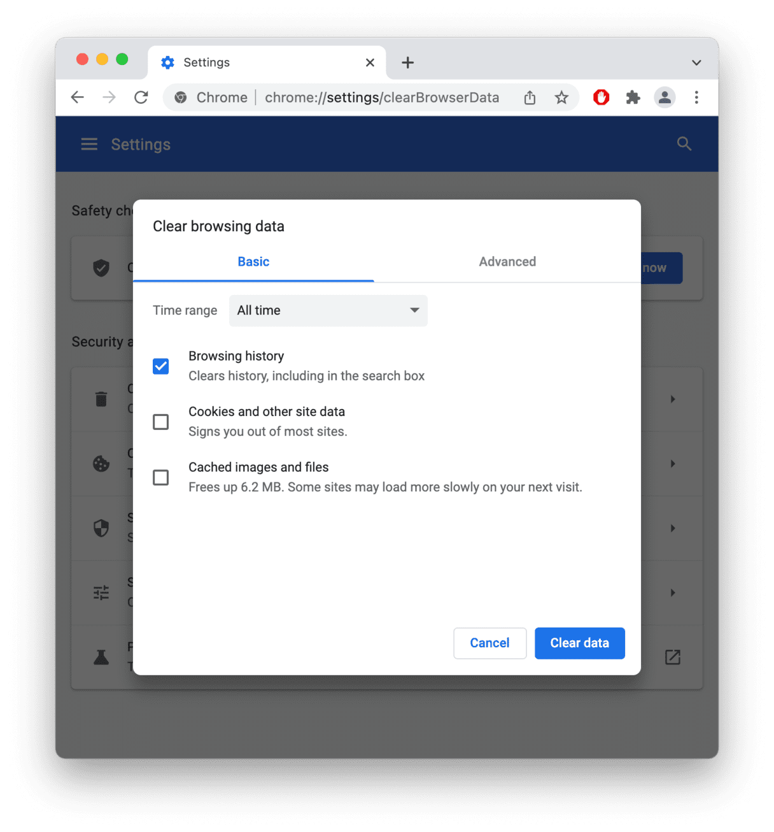Check Cached images and files
Screen dimensions: 774x832
click(x=161, y=477)
